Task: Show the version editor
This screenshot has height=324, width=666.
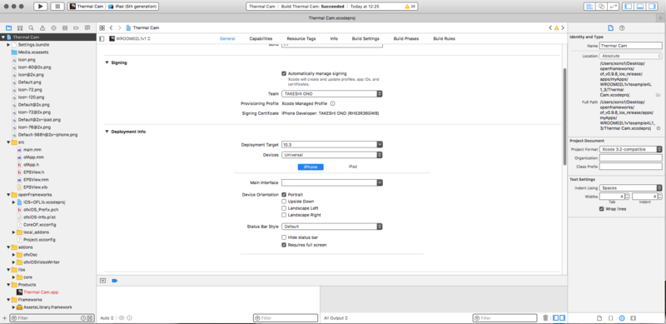Action: click(x=614, y=7)
